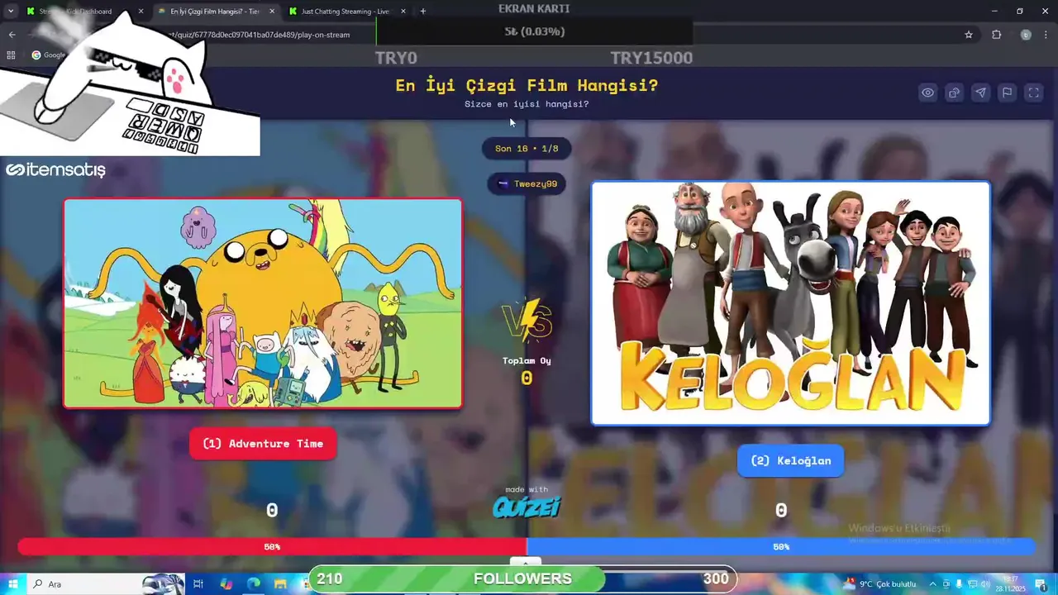This screenshot has width=1058, height=595.
Task: Click the En İyi Çizgi Film Hangisi? title
Action: click(x=527, y=85)
